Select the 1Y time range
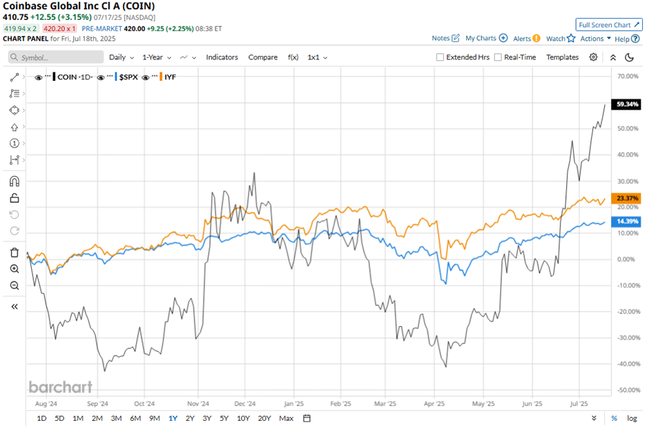 [173, 418]
